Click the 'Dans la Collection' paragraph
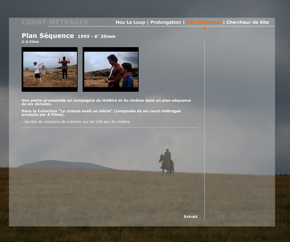This screenshot has width=290, height=242. [x=101, y=113]
